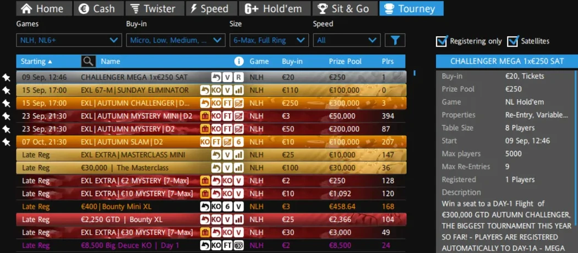Toggle the Registering only checkbox
The width and height of the screenshot is (578, 253).
[441, 41]
